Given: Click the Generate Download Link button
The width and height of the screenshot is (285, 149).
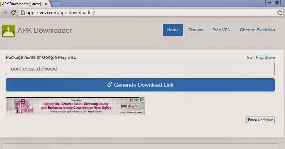Looking at the screenshot, I should [x=140, y=85].
